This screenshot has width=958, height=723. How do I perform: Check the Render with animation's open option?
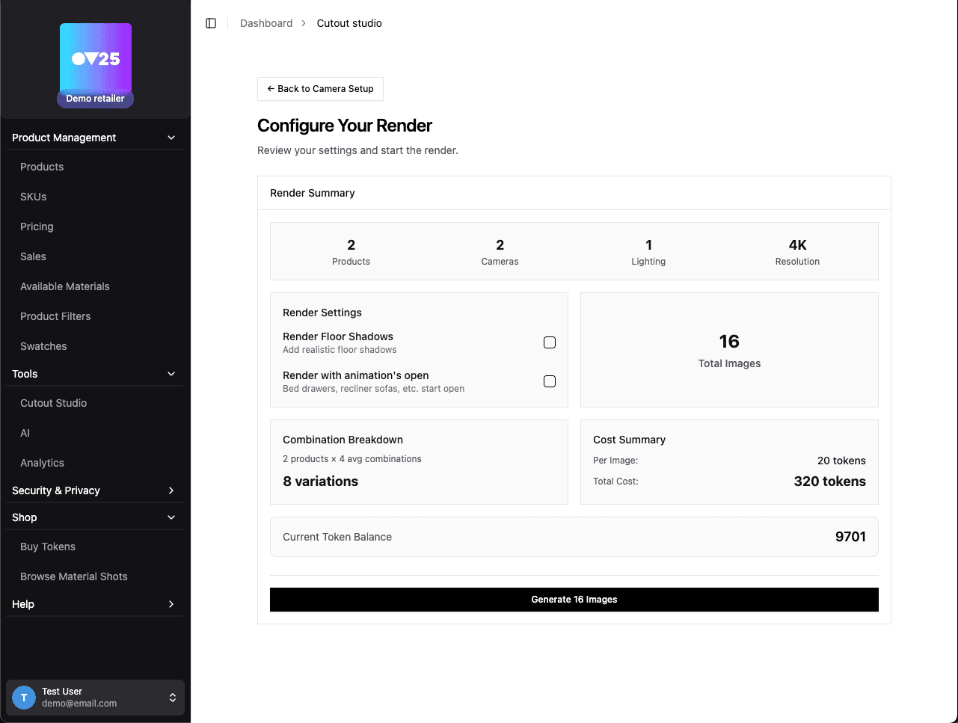550,381
